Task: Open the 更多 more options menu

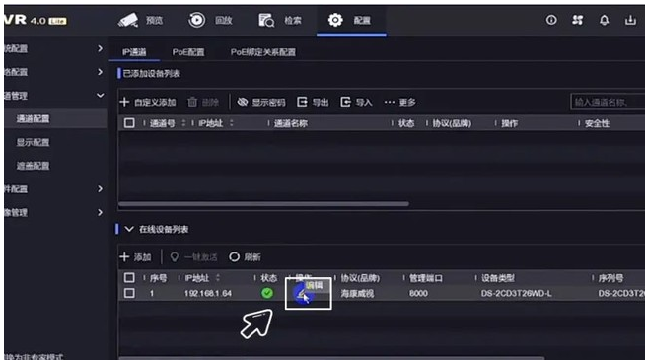Action: point(399,102)
